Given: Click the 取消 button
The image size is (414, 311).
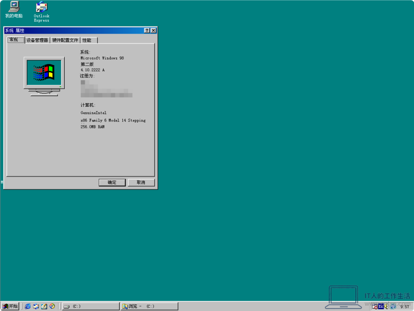Looking at the screenshot, I should coord(141,183).
